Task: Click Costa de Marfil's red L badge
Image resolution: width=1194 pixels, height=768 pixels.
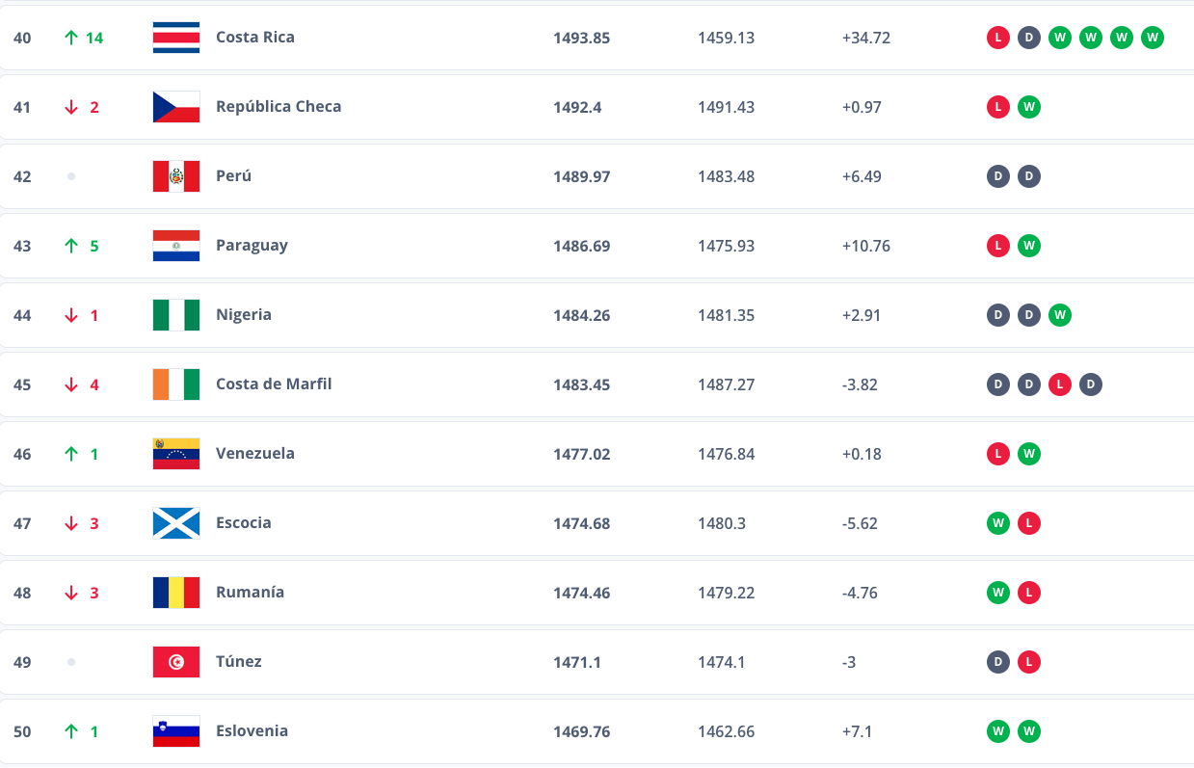Action: click(x=1060, y=384)
